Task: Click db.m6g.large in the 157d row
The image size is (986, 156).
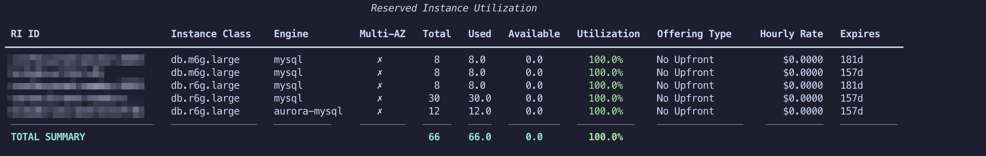Action: click(x=205, y=72)
